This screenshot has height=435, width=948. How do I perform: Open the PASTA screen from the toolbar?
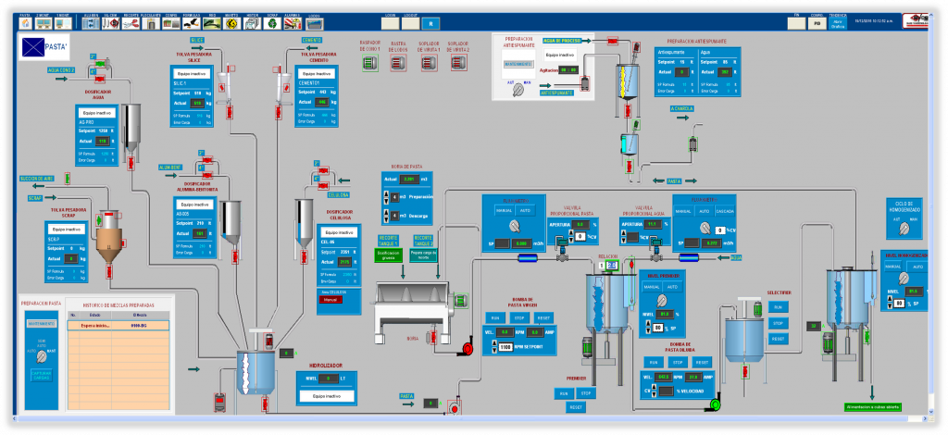point(25,23)
